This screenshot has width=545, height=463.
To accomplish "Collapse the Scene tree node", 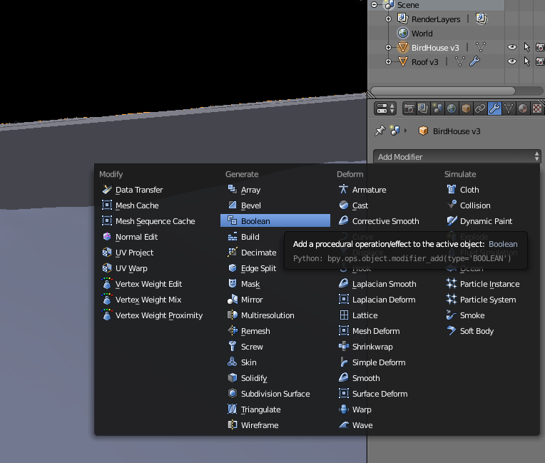I will [x=374, y=4].
